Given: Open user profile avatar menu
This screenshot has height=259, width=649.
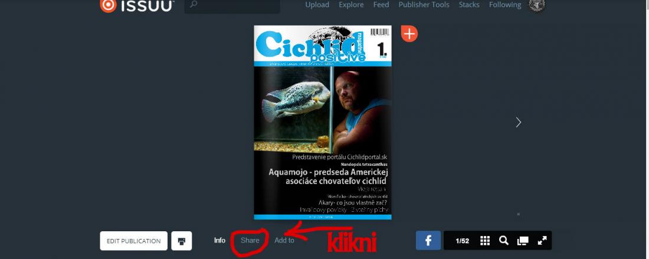Looking at the screenshot, I should 537,5.
